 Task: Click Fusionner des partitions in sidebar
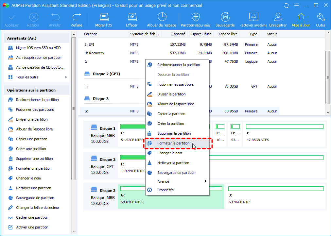37,110
